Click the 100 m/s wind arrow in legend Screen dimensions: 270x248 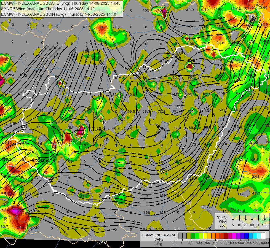point(265,218)
